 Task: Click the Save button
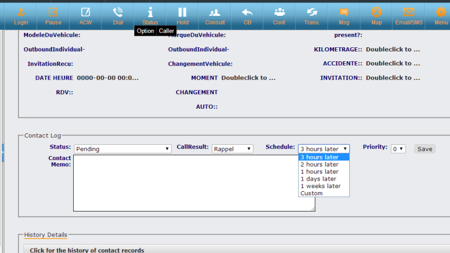click(x=424, y=149)
